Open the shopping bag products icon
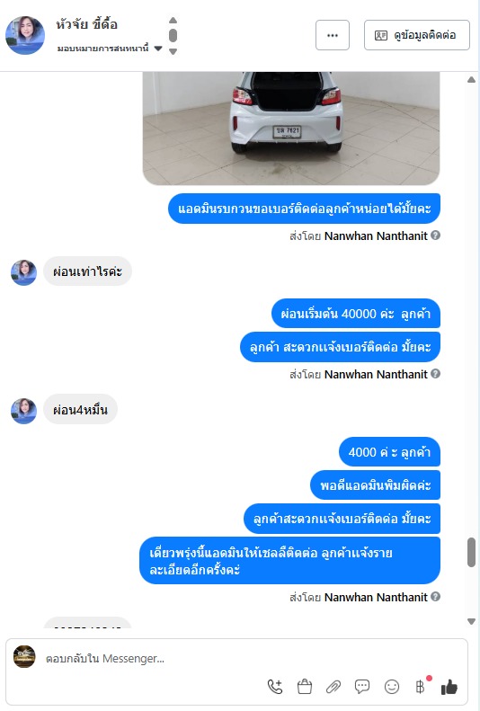 click(x=305, y=687)
